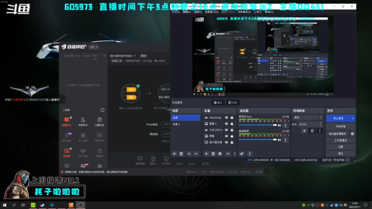Open the File menu in OBS
The height and width of the screenshot is (209, 372).
click(x=176, y=12)
